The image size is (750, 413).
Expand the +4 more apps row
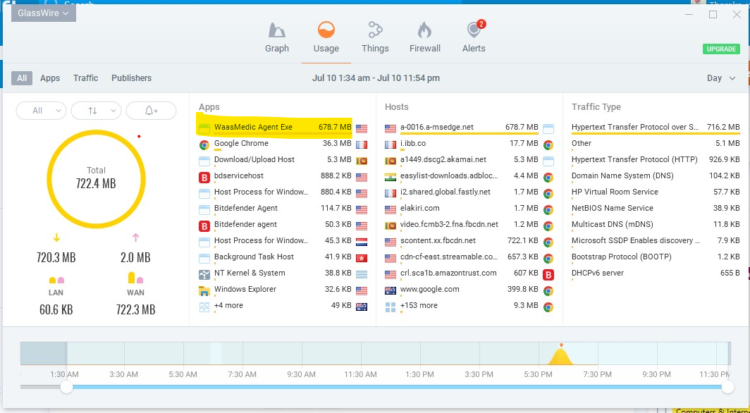[283, 305]
